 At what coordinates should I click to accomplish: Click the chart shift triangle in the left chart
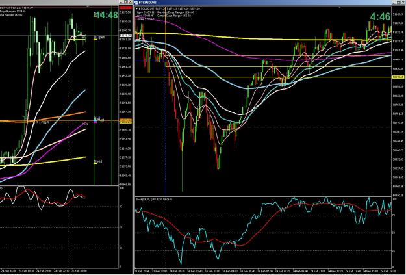pos(88,7)
